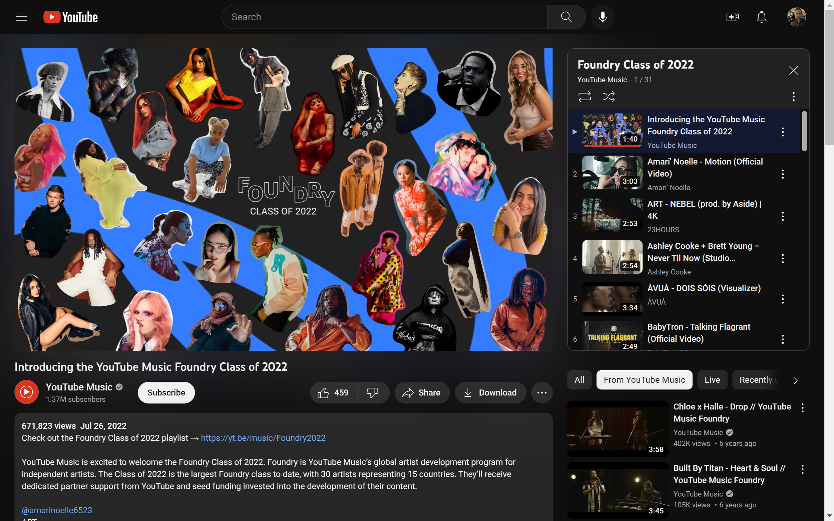Subscribe to YouTube Music channel
This screenshot has width=834, height=521.
coord(166,392)
